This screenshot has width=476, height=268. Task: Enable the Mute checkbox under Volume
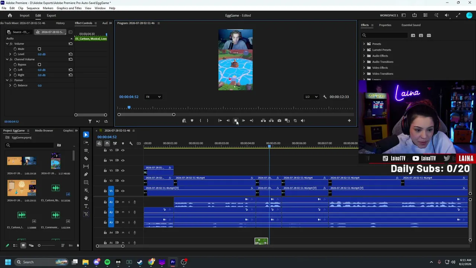coord(39,49)
